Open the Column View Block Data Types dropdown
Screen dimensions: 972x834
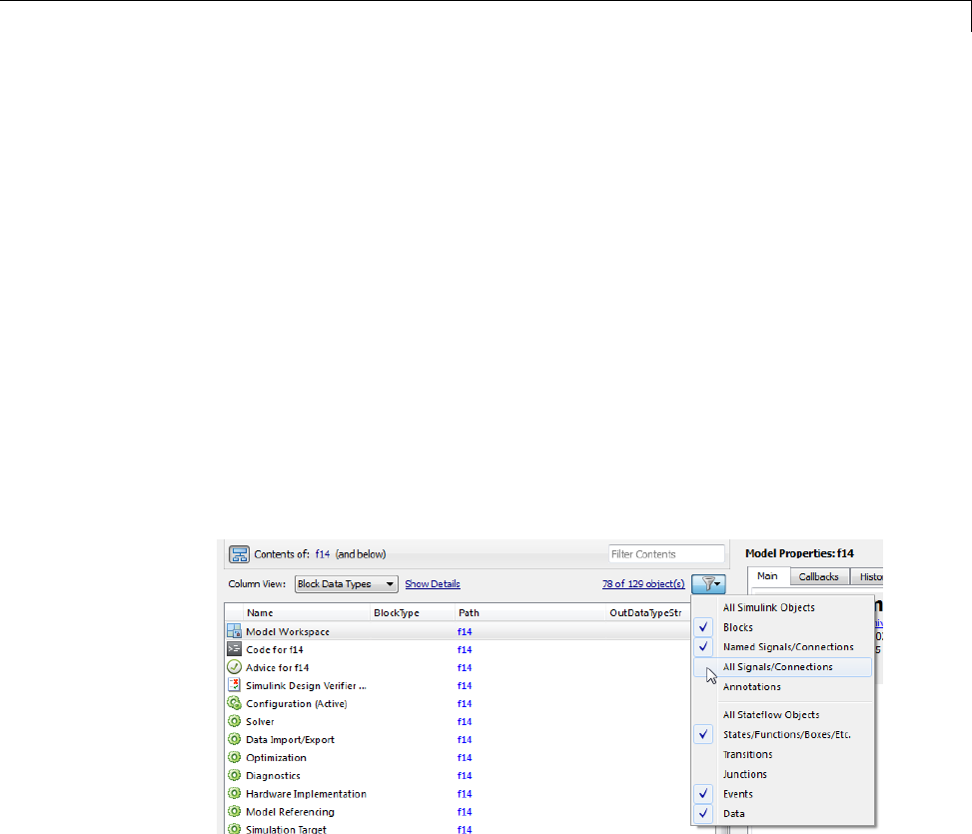coord(346,583)
